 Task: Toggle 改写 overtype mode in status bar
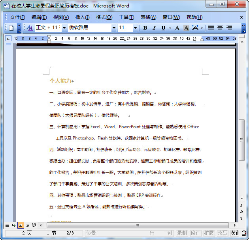[x=222, y=233]
